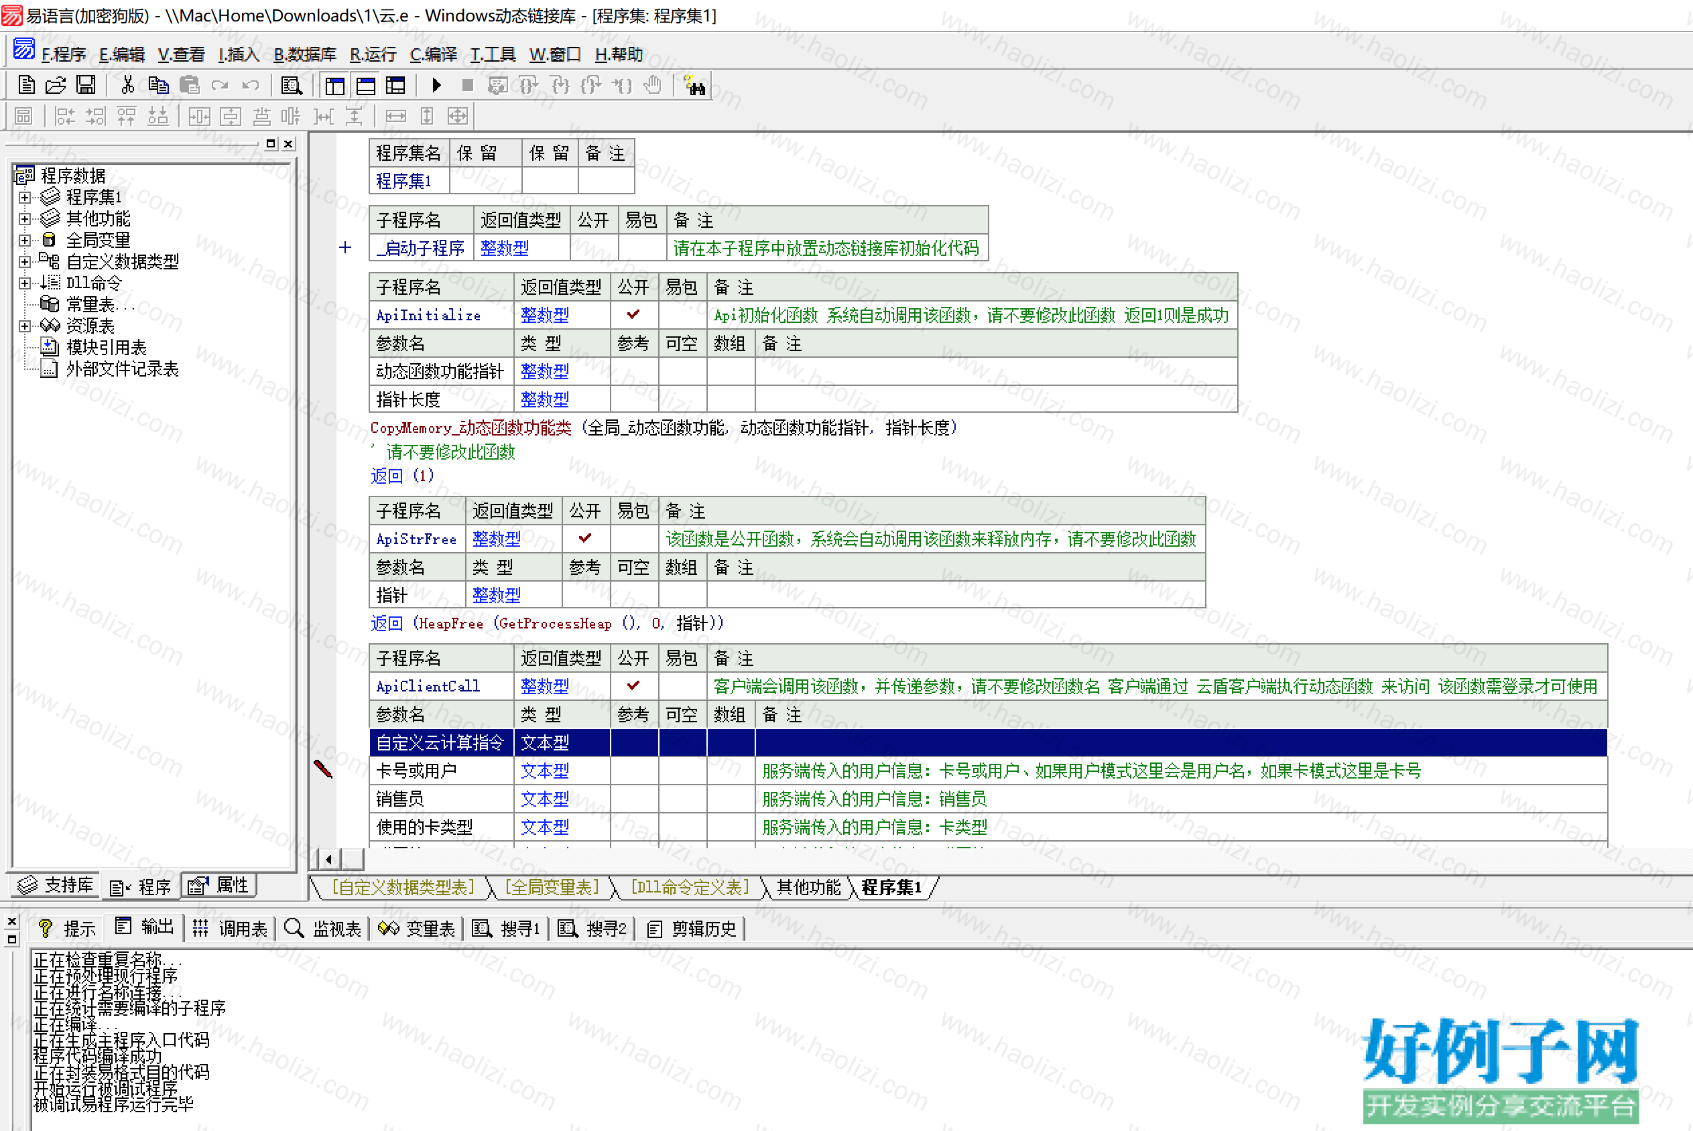This screenshot has height=1131, width=1693.
Task: Click the stop execution square icon
Action: point(467,86)
